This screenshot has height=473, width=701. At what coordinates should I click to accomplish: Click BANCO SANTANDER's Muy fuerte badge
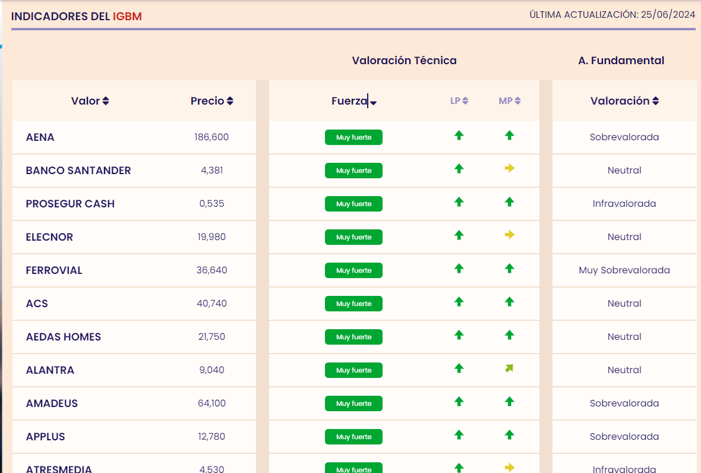353,171
